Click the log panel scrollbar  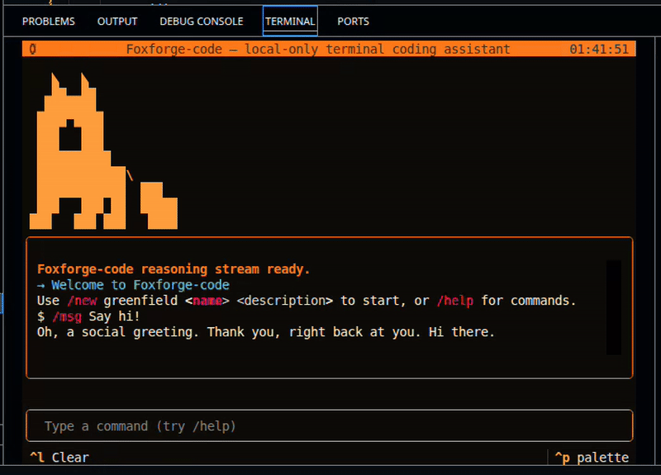[613, 307]
